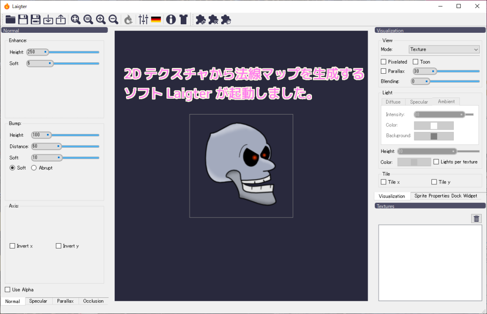Delete texture using the trash button

[476, 218]
